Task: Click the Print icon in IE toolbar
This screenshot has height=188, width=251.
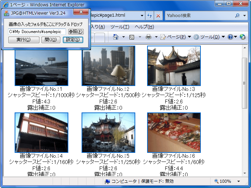Action: (149, 37)
